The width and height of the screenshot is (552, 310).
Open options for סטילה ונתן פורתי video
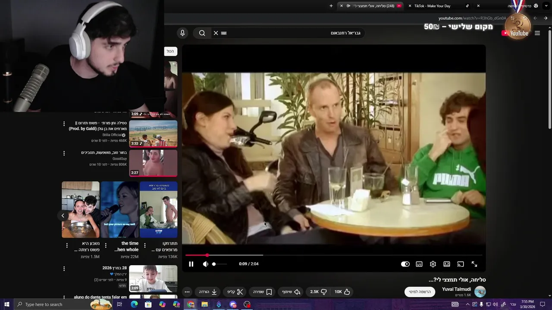64,124
